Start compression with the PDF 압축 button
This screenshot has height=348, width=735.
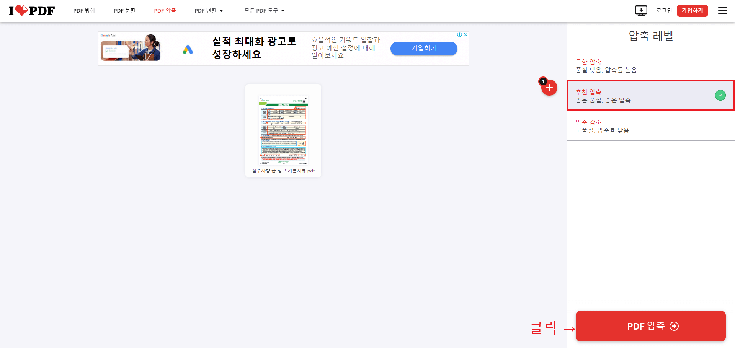[x=650, y=326]
